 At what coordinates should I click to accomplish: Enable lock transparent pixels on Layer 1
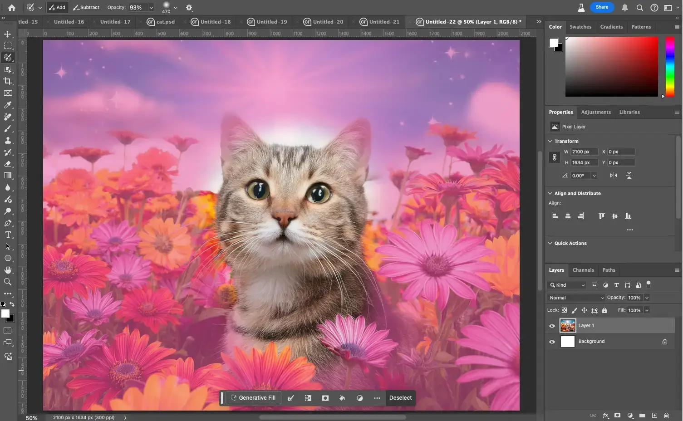[564, 310]
